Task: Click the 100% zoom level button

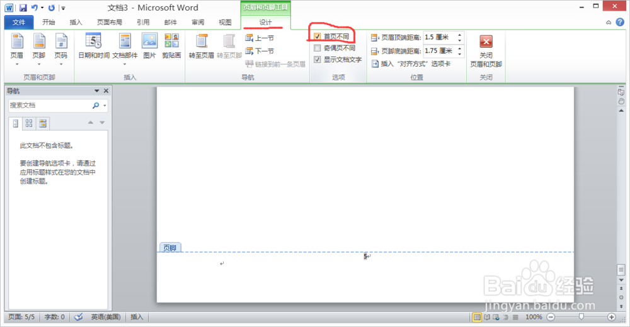Action: tap(534, 317)
